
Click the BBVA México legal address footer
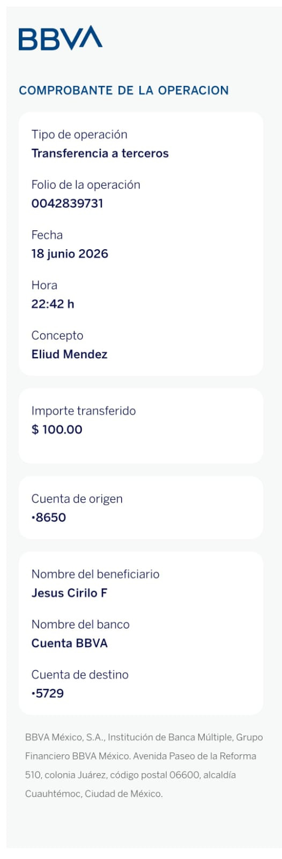(x=144, y=766)
